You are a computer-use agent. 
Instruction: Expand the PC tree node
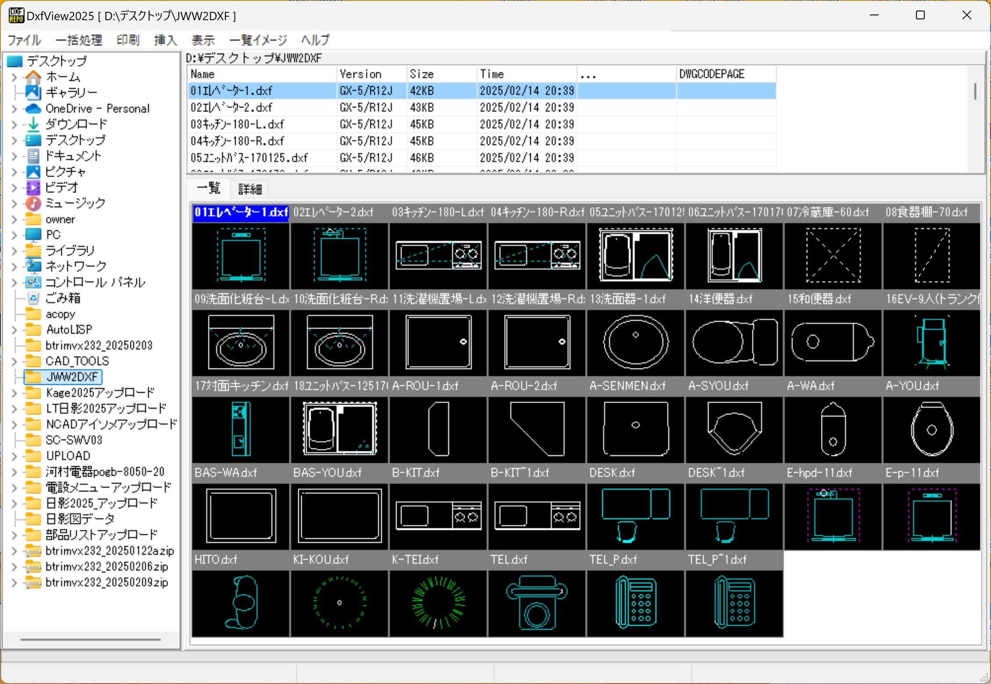(14, 235)
